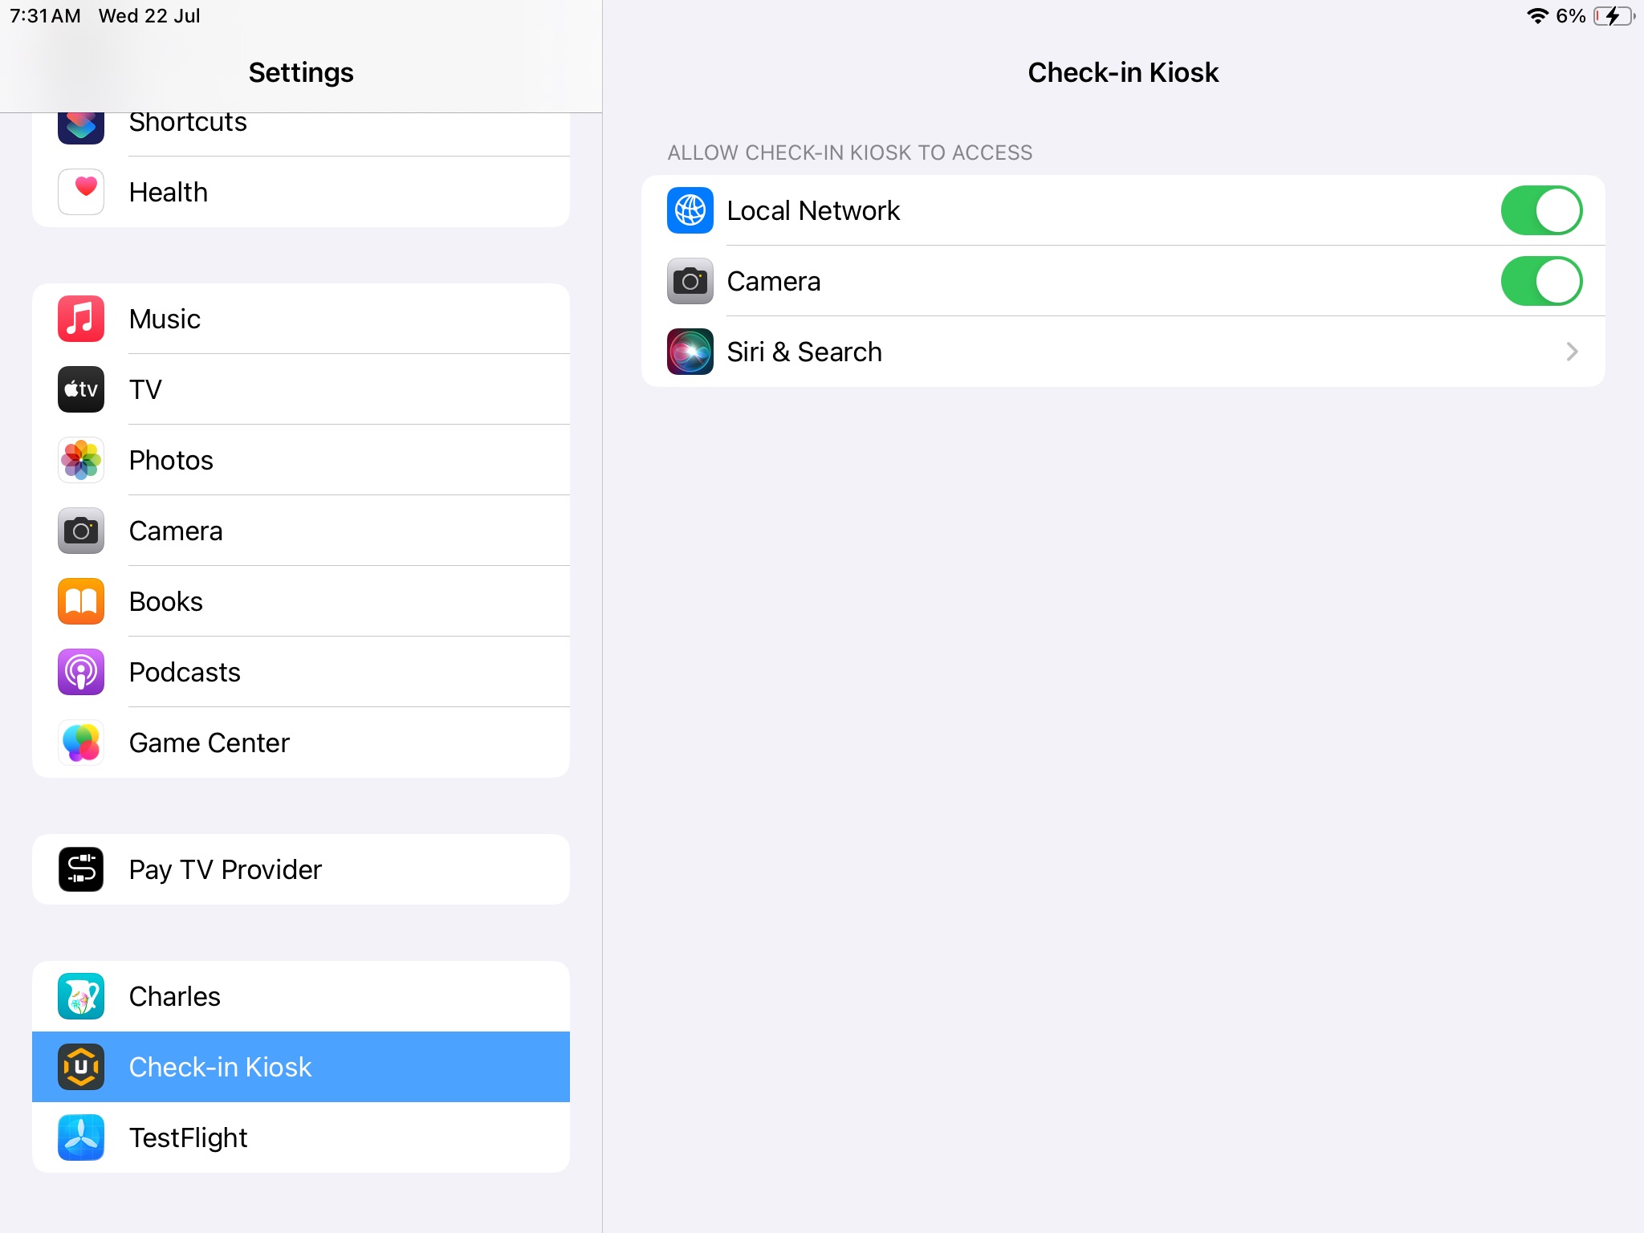1644x1233 pixels.
Task: Open Camera settings in the sidebar list
Action: [301, 531]
